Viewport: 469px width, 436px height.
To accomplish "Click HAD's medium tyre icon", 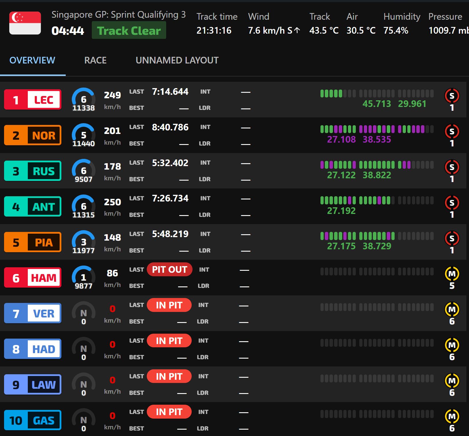I will [452, 345].
